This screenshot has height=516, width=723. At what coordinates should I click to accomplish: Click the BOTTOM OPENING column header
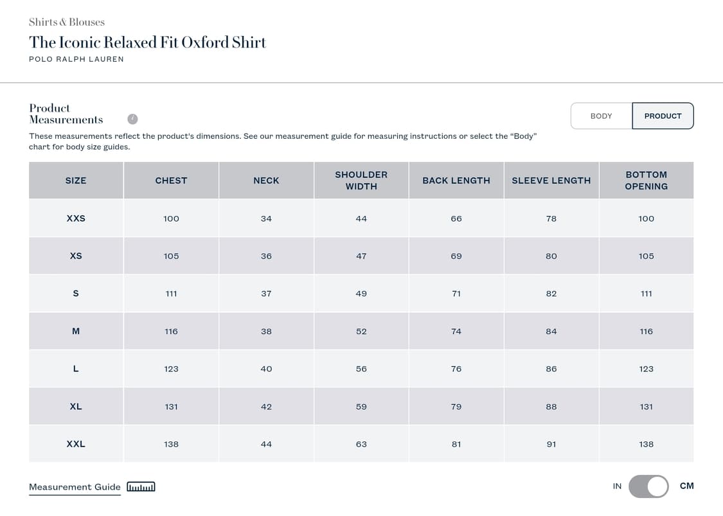[646, 181]
